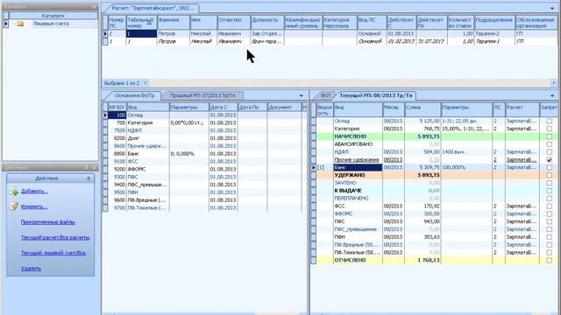Image resolution: width=561 pixels, height=315 pixels.
Task: Toggle Запрет checkbox for НАЧИСЛЕНО row
Action: tap(549, 136)
